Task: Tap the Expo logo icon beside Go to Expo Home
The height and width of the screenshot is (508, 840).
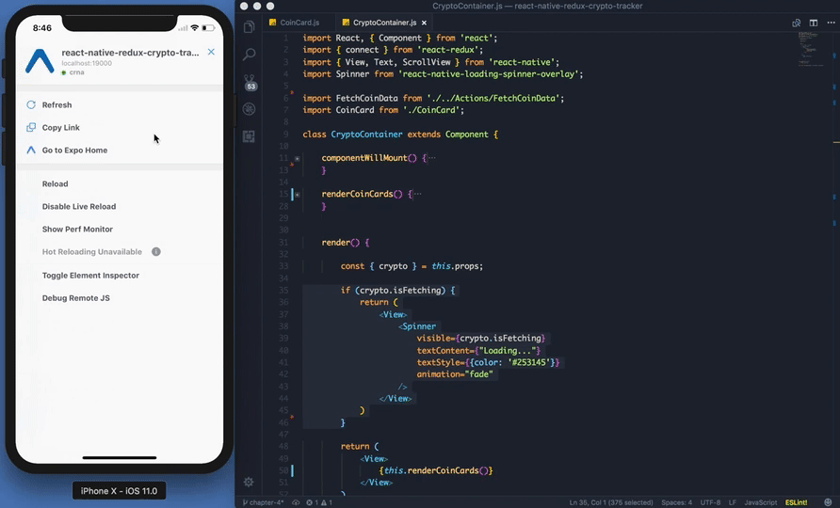Action: click(31, 151)
